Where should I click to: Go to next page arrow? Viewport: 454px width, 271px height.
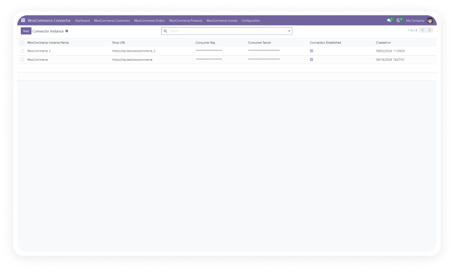429,30
